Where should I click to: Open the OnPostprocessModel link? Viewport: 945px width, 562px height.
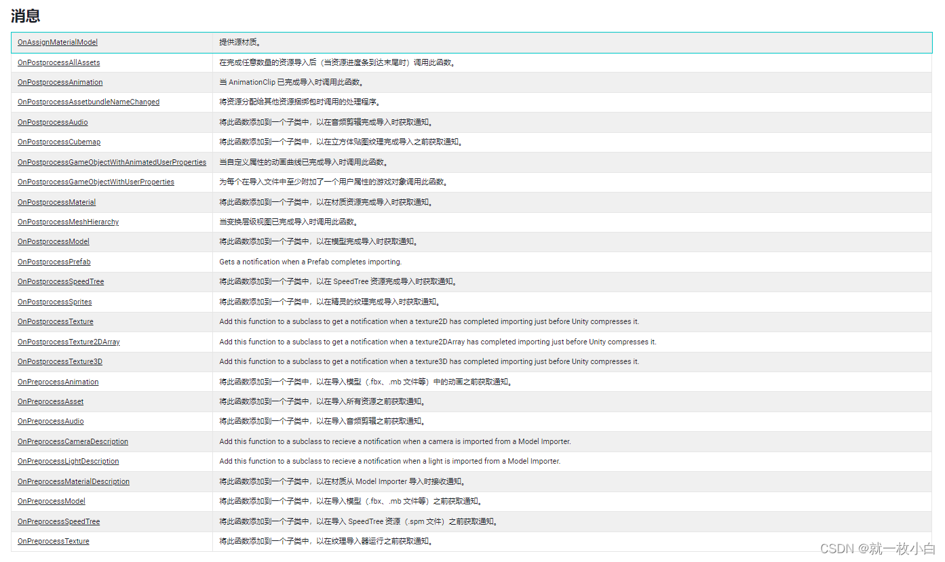[x=54, y=241]
